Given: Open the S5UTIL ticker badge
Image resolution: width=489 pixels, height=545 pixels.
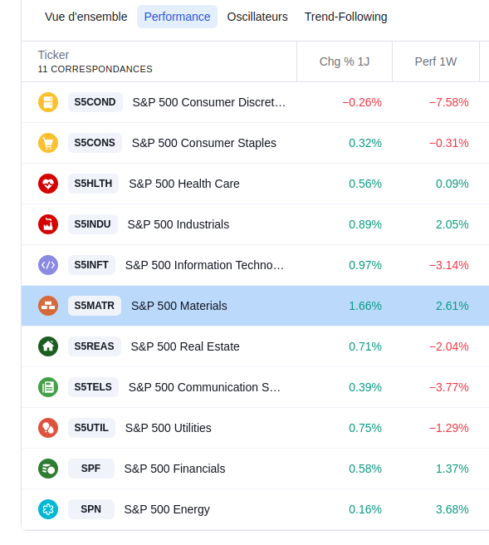Looking at the screenshot, I should 91,428.
